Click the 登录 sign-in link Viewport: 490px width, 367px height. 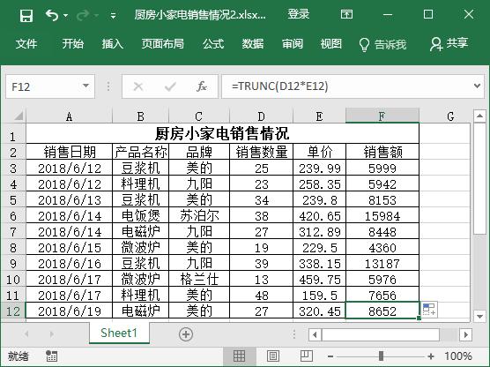click(x=298, y=14)
